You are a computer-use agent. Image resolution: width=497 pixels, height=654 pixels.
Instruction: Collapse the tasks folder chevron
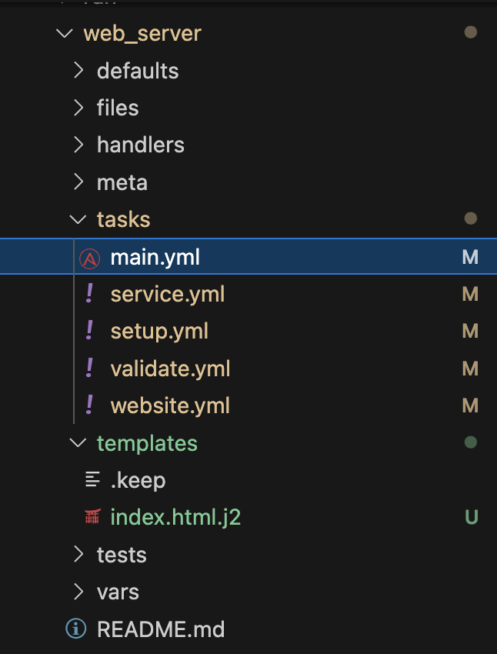(x=78, y=220)
